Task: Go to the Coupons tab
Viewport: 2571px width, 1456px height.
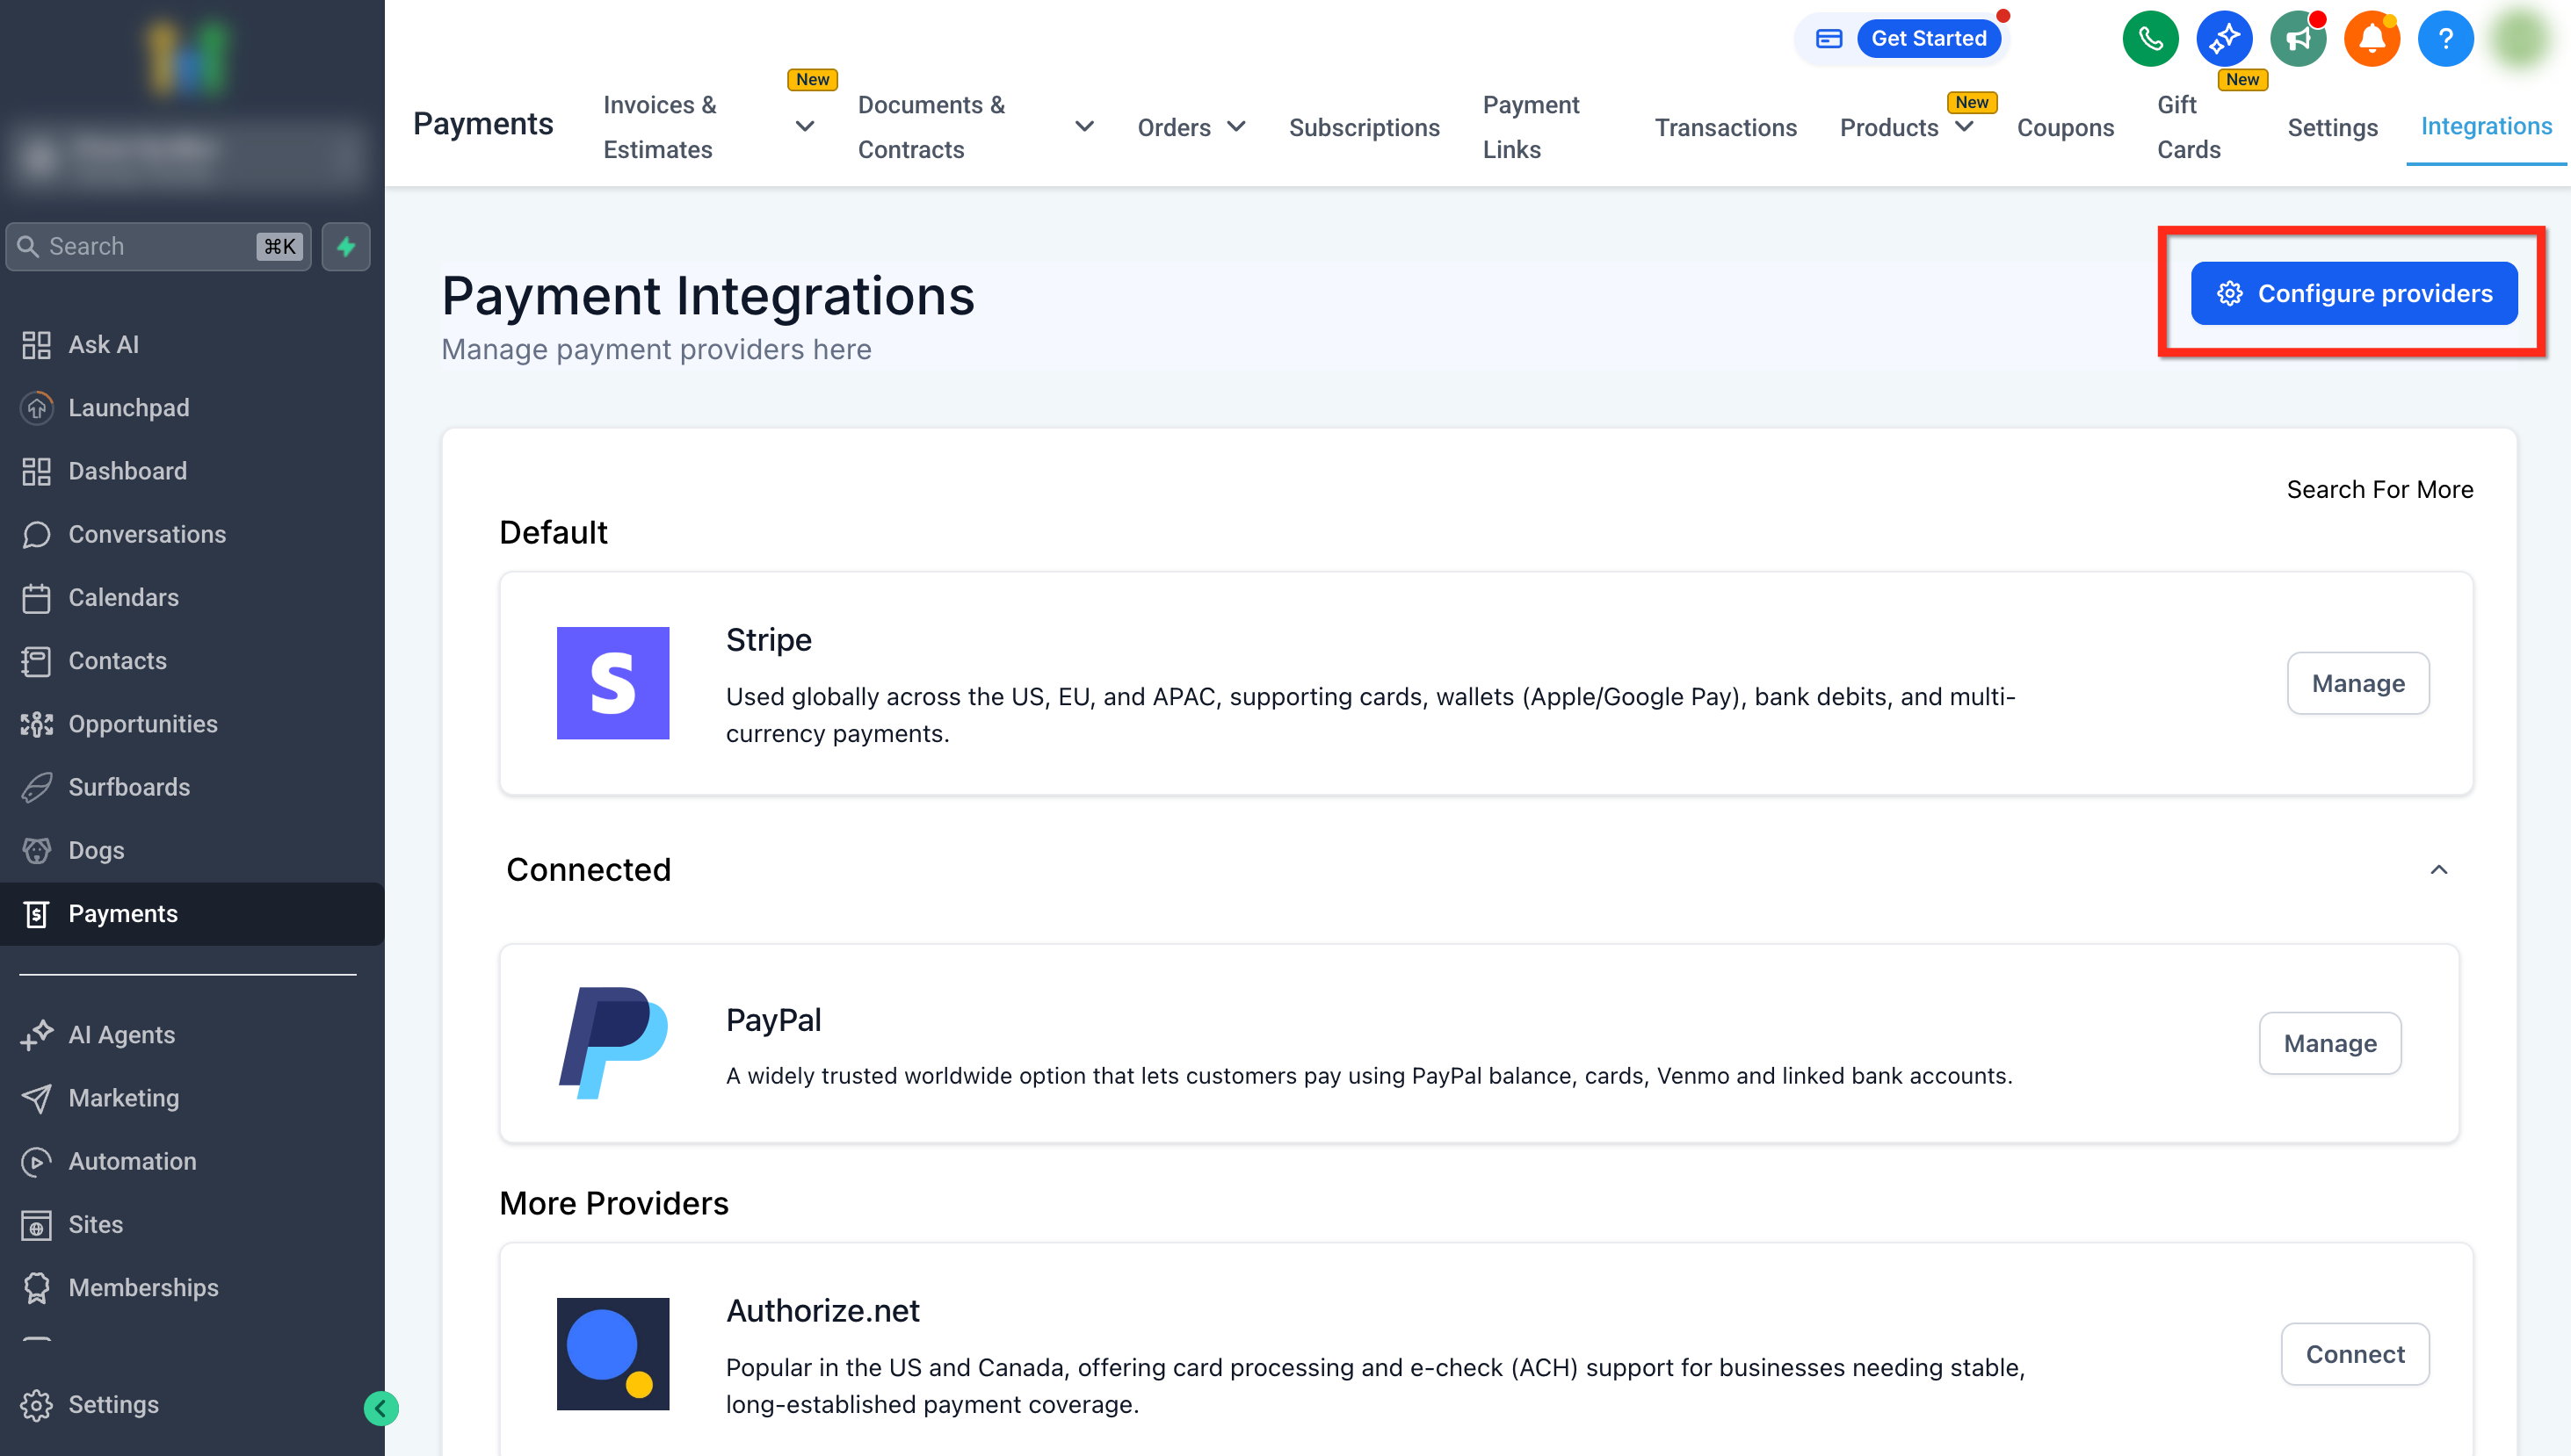Action: [x=2065, y=127]
